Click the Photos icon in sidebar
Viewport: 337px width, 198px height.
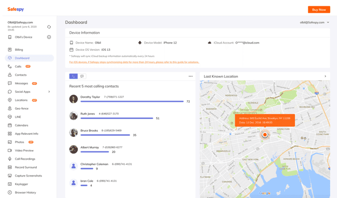10,142
